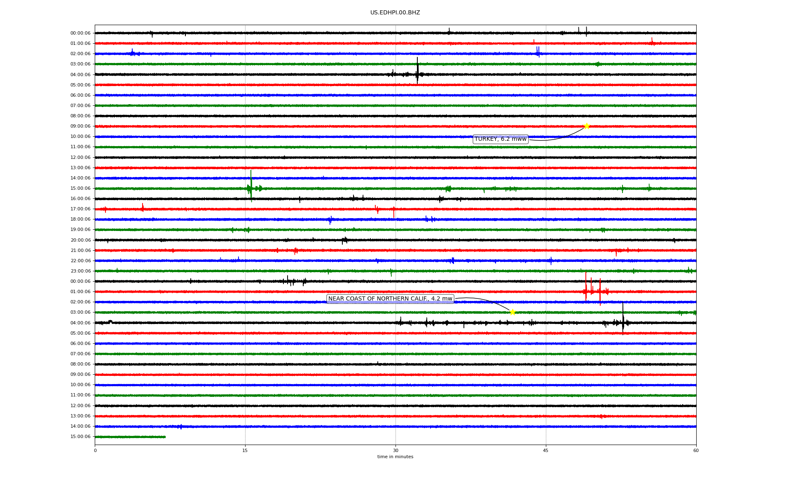Click the plot title US.EDHPI.00.BHZ
The width and height of the screenshot is (791, 494).
(395, 13)
